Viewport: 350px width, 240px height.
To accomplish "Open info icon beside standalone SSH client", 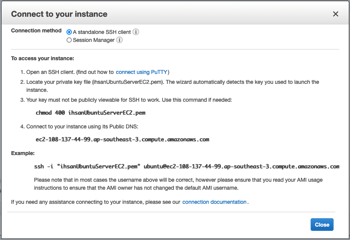I will (x=136, y=32).
